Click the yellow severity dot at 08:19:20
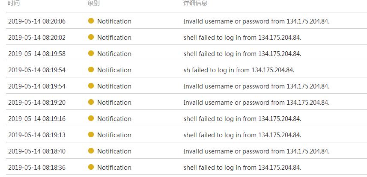367x177 pixels. pos(91,102)
